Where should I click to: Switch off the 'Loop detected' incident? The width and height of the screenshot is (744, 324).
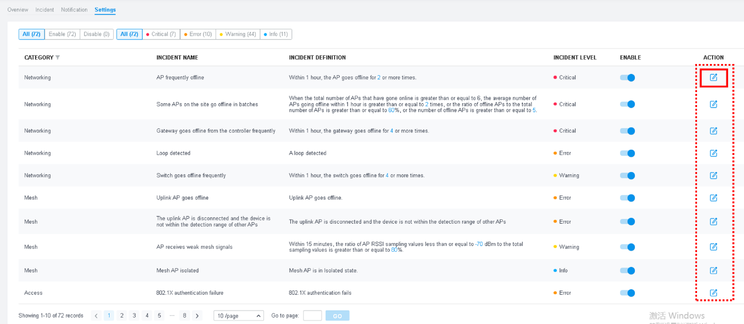628,153
